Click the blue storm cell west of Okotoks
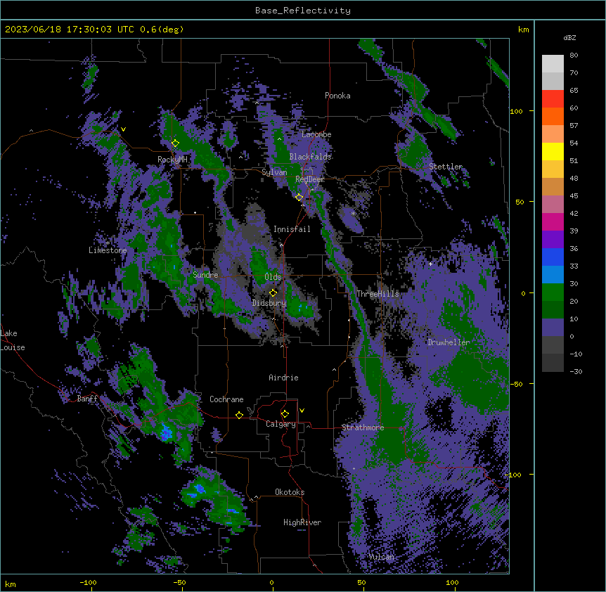The image size is (606, 592). [x=200, y=489]
